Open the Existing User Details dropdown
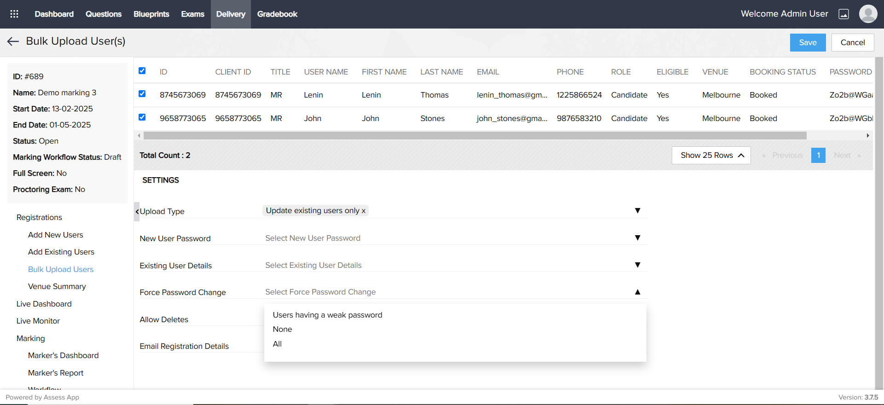Viewport: 884px width, 405px height. 456,265
